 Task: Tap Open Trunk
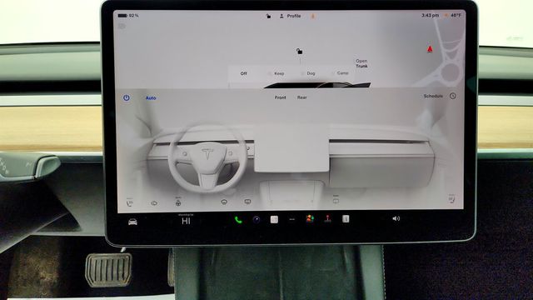(x=361, y=63)
